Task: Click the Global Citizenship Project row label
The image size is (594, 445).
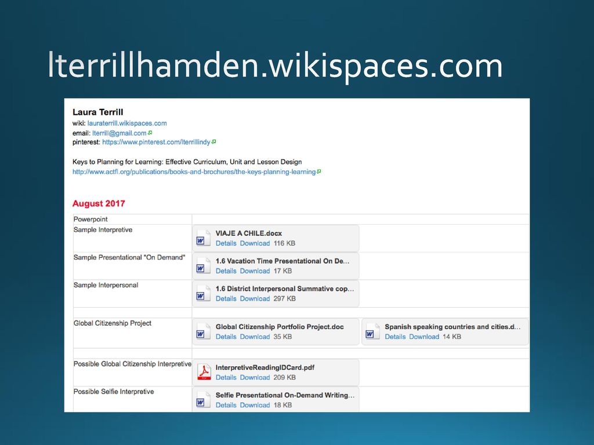Action: pos(113,323)
